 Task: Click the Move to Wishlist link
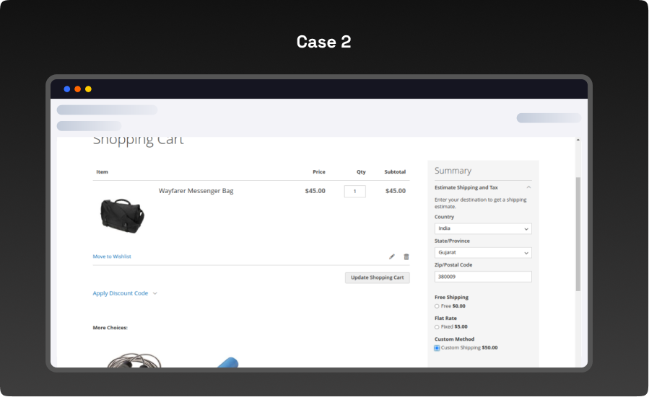click(x=112, y=257)
